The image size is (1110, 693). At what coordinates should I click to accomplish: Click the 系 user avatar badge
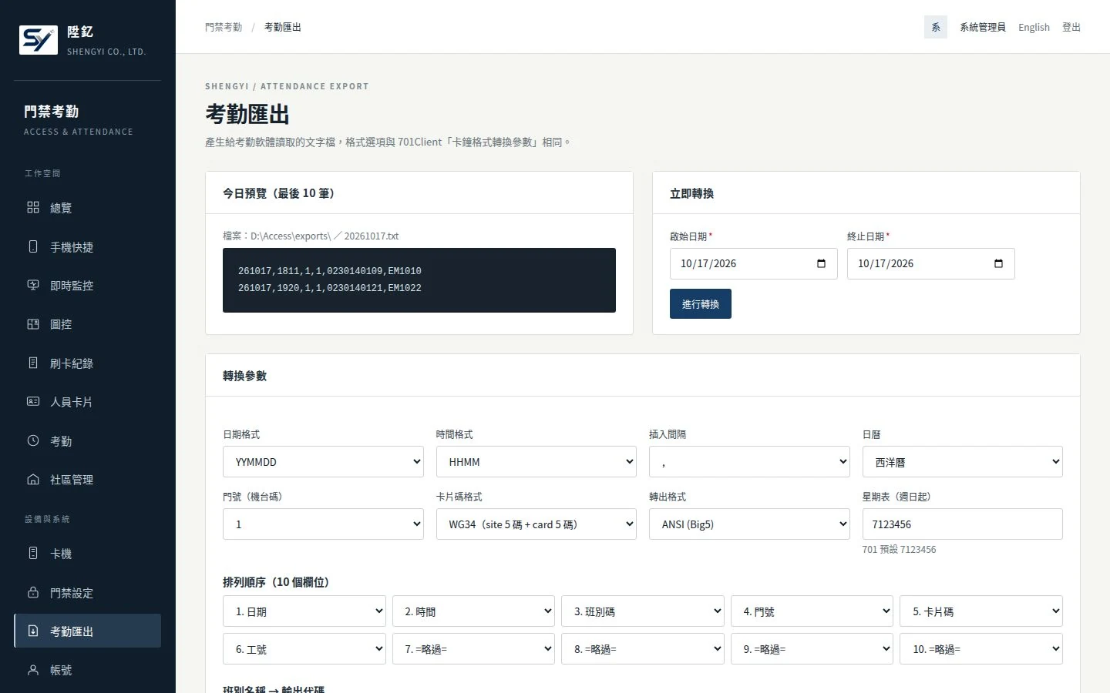[x=936, y=27]
